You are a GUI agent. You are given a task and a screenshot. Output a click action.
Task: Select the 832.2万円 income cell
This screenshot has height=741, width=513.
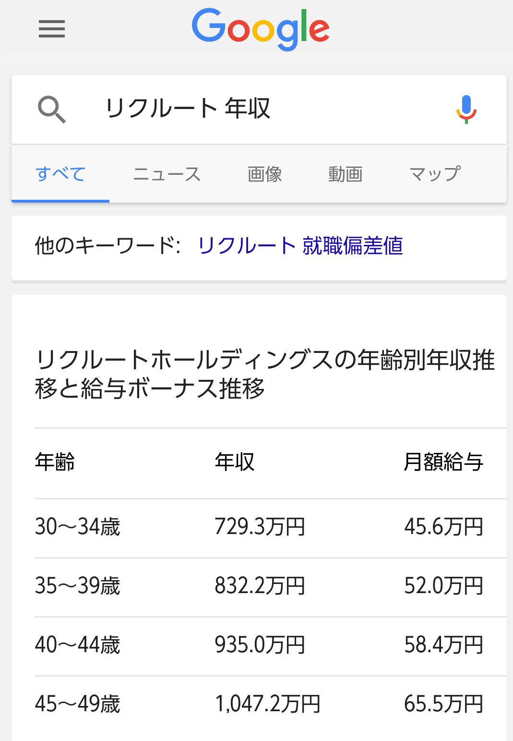260,586
